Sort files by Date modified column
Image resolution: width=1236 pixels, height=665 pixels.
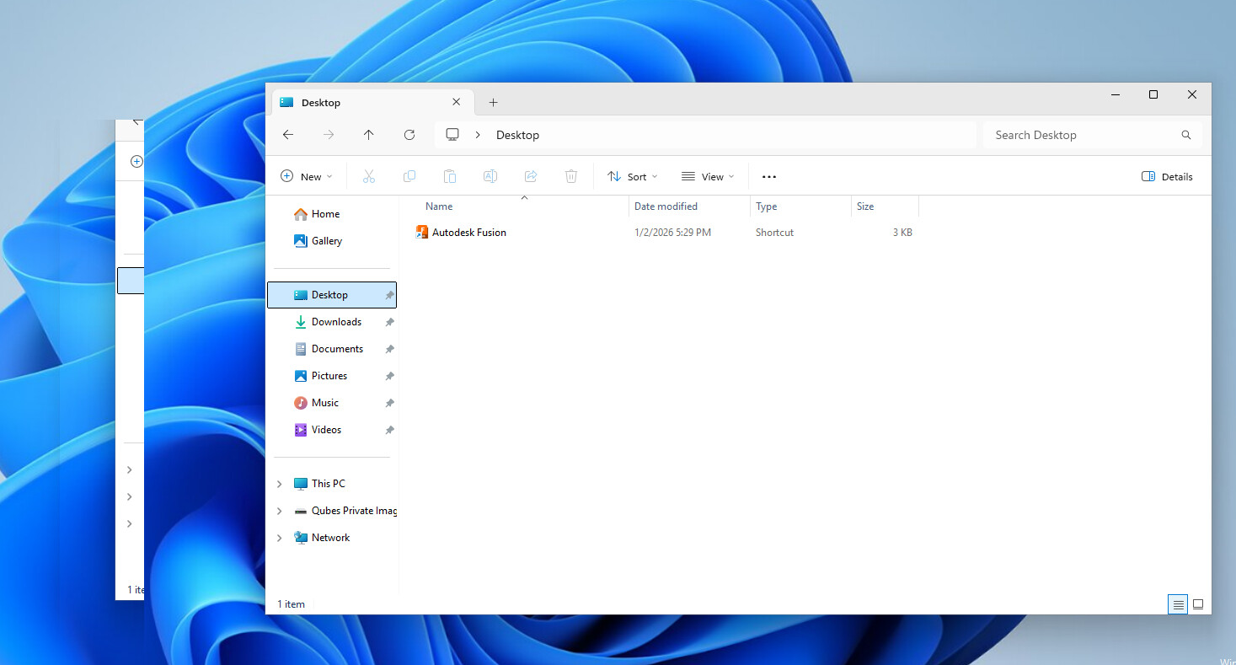(666, 206)
